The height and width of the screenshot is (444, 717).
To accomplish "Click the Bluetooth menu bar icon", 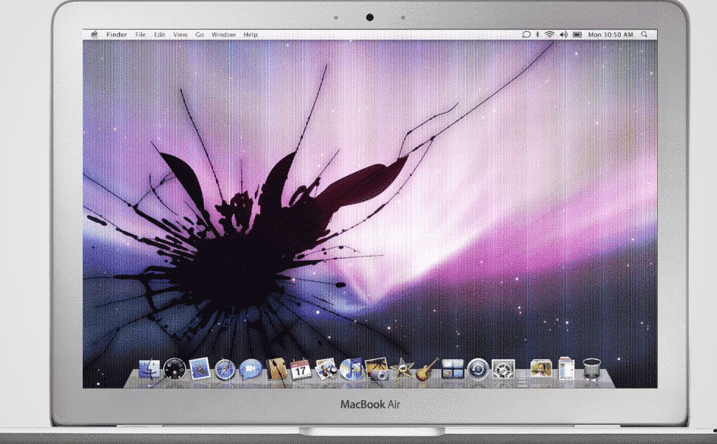I will (x=537, y=33).
